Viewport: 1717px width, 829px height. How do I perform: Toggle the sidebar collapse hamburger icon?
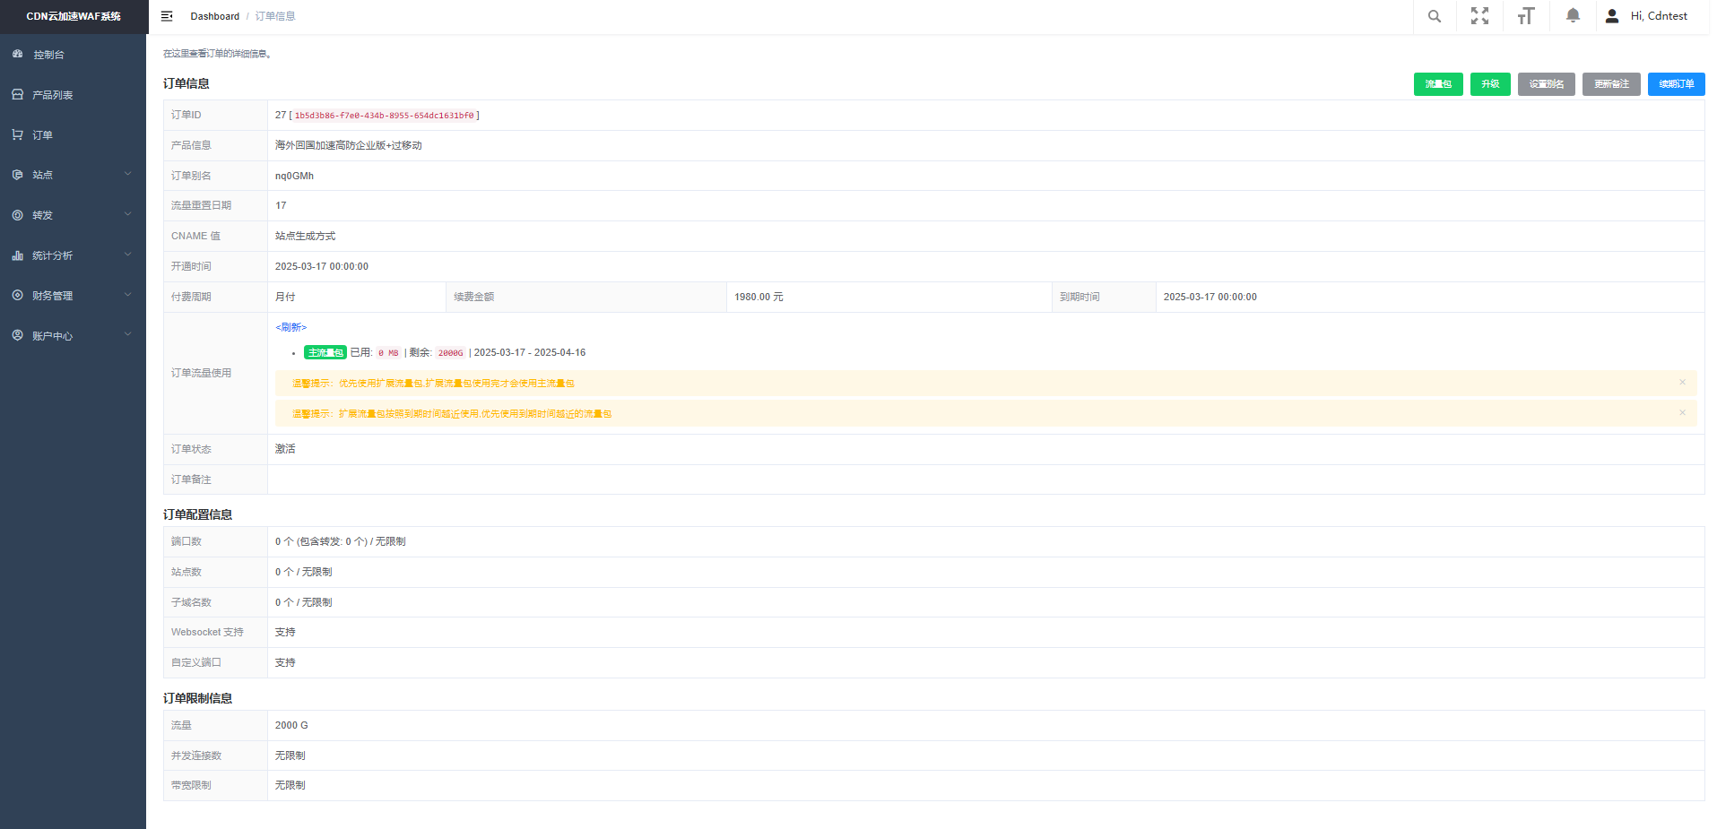[x=167, y=16]
